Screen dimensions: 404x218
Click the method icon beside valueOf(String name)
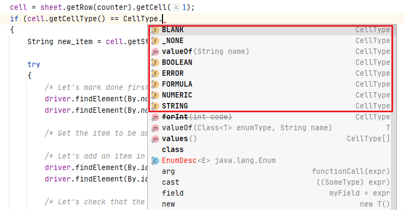pos(155,52)
